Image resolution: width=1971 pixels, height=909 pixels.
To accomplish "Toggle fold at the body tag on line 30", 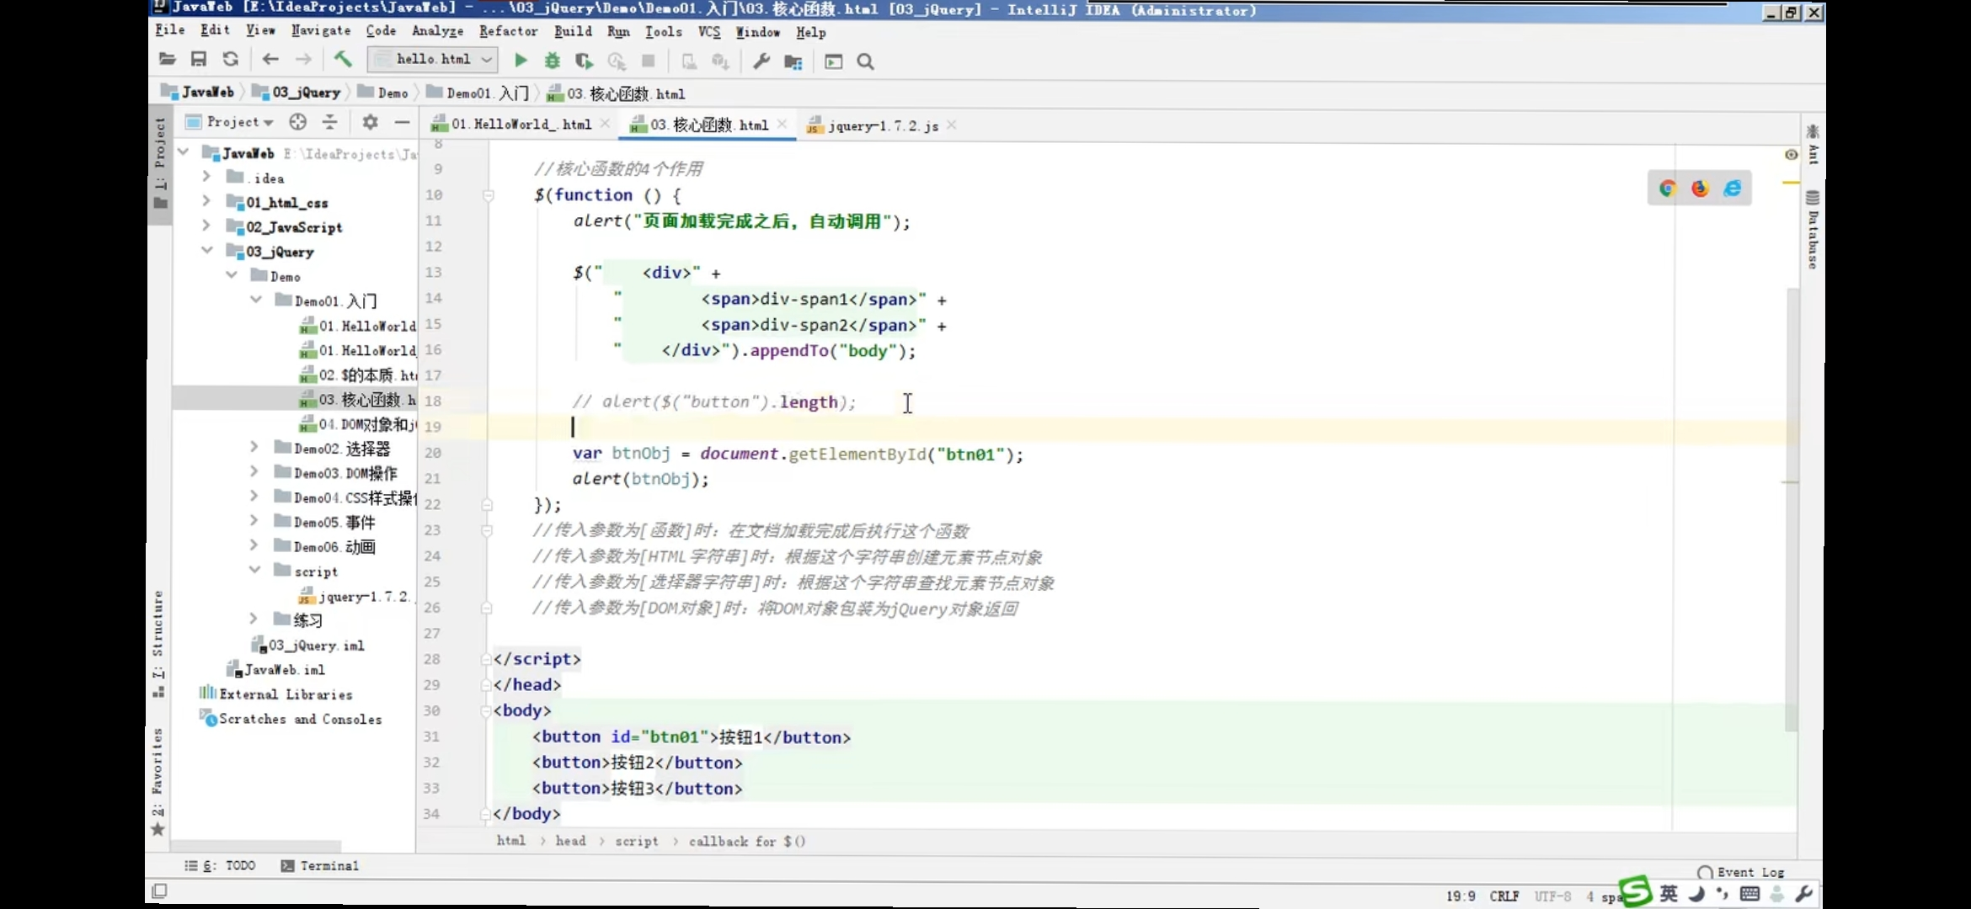I will click(486, 711).
